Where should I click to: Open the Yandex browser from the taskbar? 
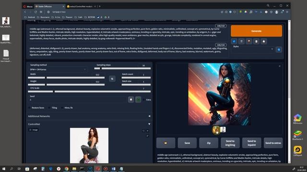click(x=59, y=169)
